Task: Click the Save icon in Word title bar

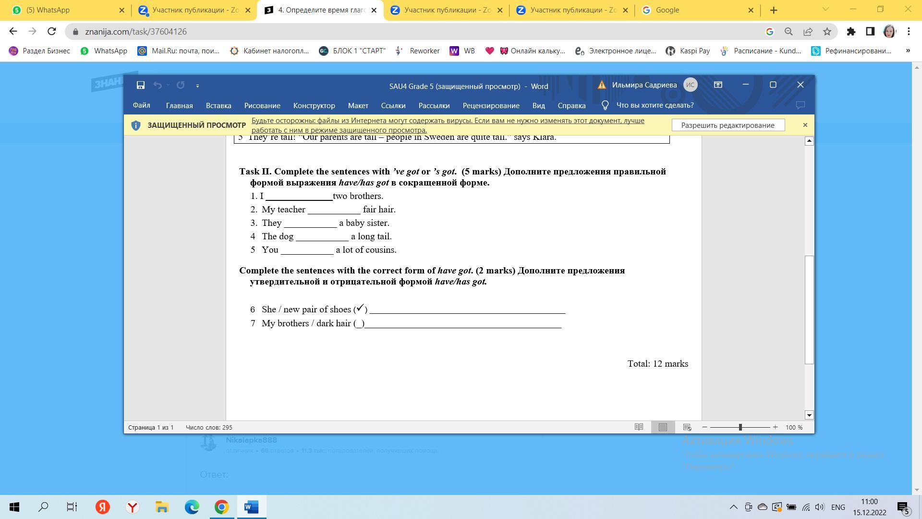Action: pyautogui.click(x=141, y=85)
